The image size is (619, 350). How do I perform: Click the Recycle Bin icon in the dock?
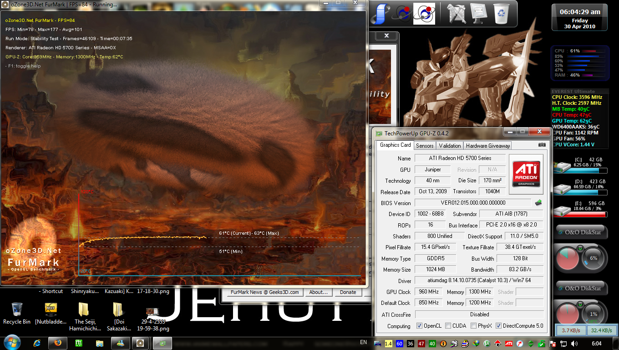click(x=501, y=13)
